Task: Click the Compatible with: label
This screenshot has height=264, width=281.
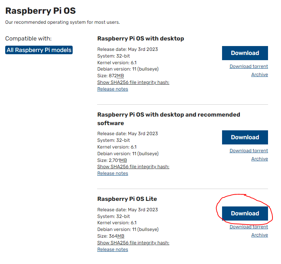Action: (x=28, y=39)
